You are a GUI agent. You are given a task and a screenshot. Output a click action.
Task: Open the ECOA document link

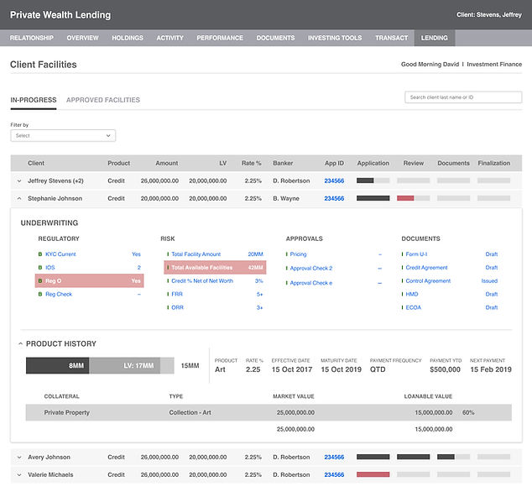tap(413, 307)
